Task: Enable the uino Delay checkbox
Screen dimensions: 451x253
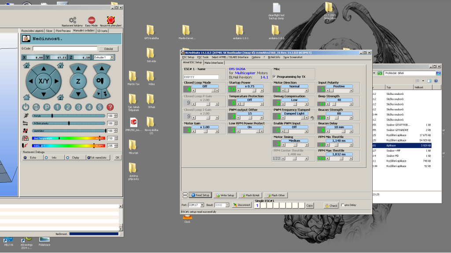Action: coord(344,205)
